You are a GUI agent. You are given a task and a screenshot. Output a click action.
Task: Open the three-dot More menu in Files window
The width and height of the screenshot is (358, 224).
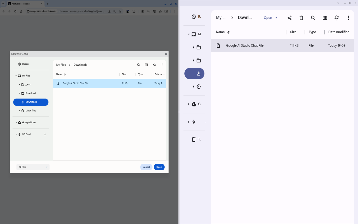click(x=348, y=18)
